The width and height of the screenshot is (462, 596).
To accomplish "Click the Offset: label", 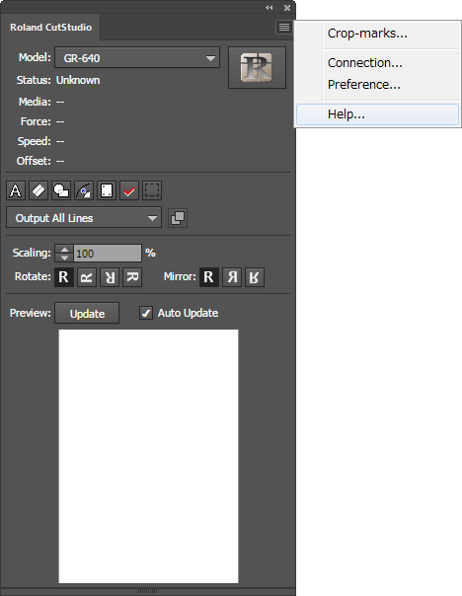I will 34,161.
